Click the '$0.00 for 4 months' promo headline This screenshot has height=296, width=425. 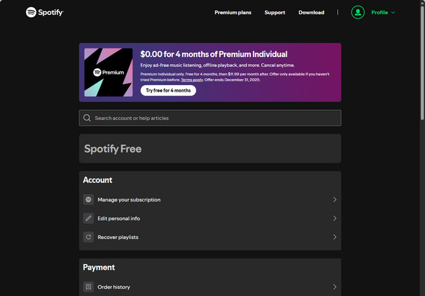click(x=213, y=54)
